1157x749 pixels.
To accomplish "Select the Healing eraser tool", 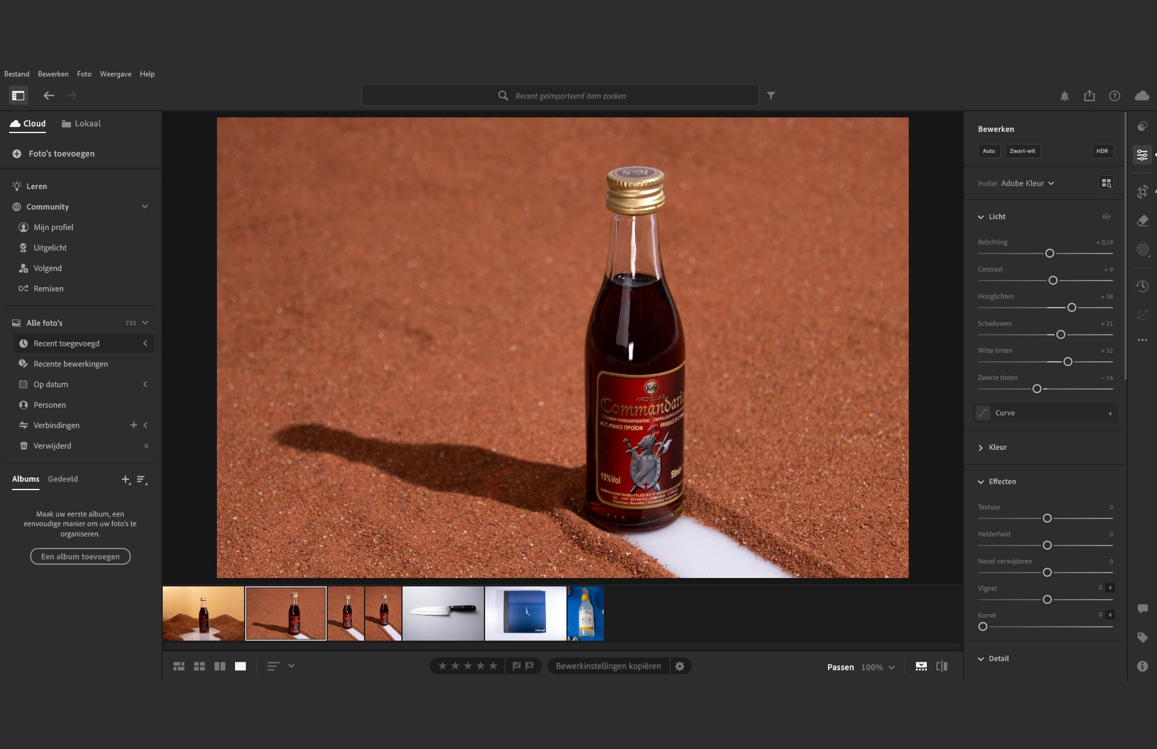I will click(x=1143, y=220).
